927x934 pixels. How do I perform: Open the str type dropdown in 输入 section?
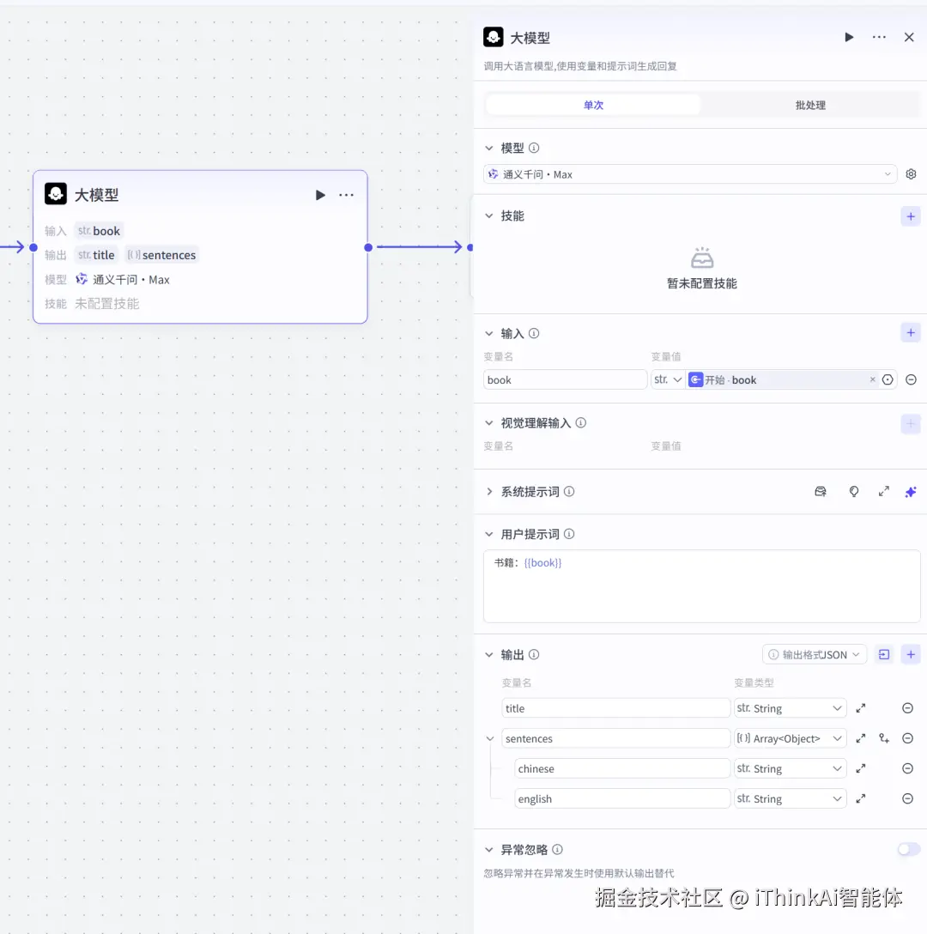668,379
